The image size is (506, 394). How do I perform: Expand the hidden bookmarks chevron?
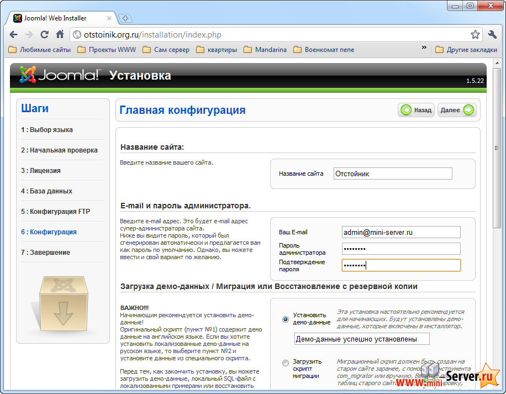coord(423,48)
